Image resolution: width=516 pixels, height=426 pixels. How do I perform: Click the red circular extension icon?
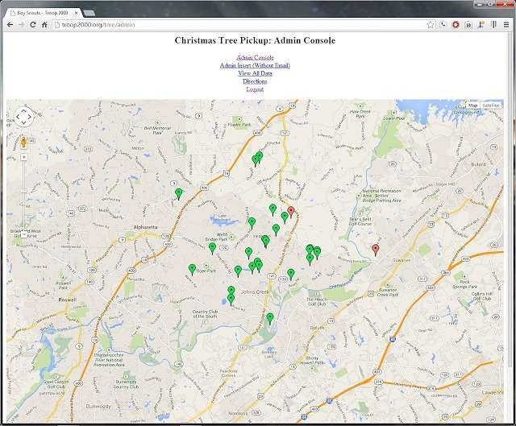(456, 25)
